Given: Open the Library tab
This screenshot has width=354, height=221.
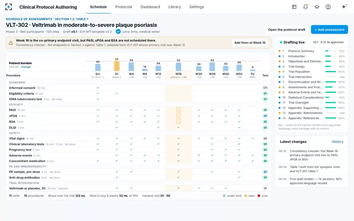Looking at the screenshot, I should tap(175, 7).
